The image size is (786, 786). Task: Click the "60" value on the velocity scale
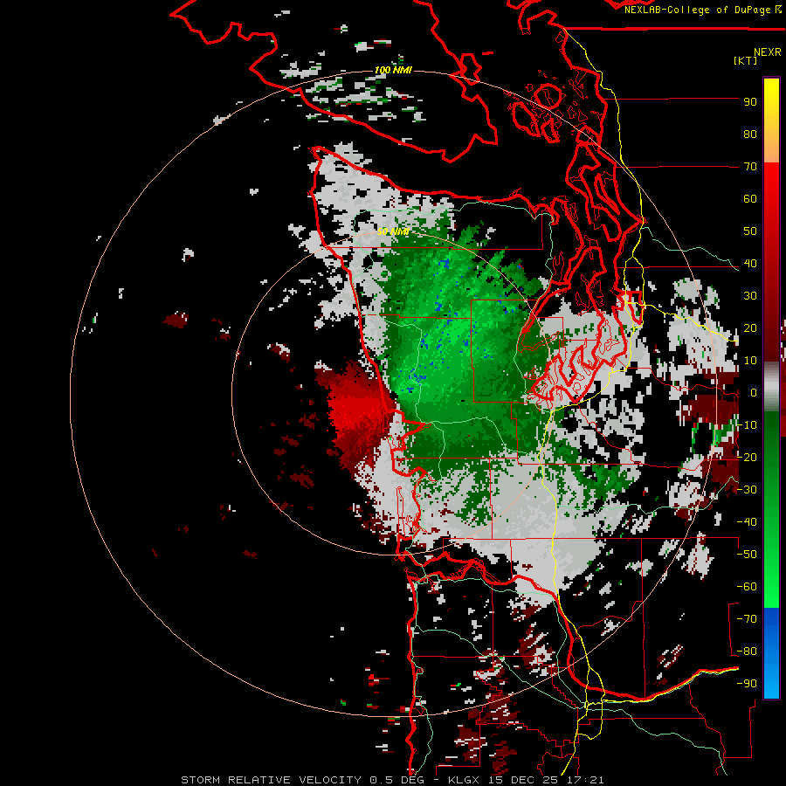(750, 199)
